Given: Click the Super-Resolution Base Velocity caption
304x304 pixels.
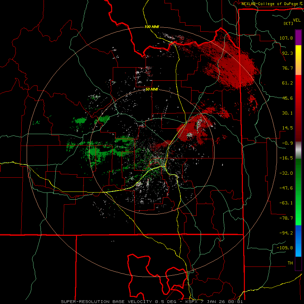Looking at the screenshot, I should point(152,302).
